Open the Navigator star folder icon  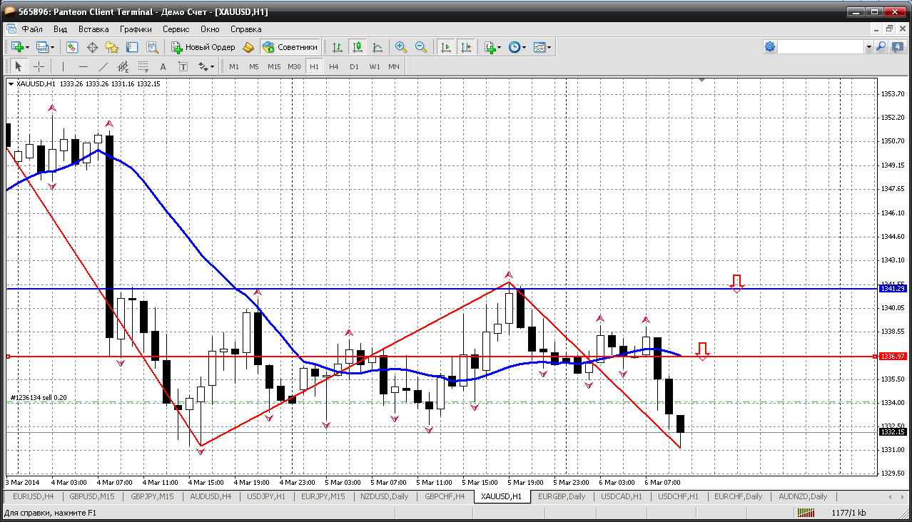[x=112, y=47]
